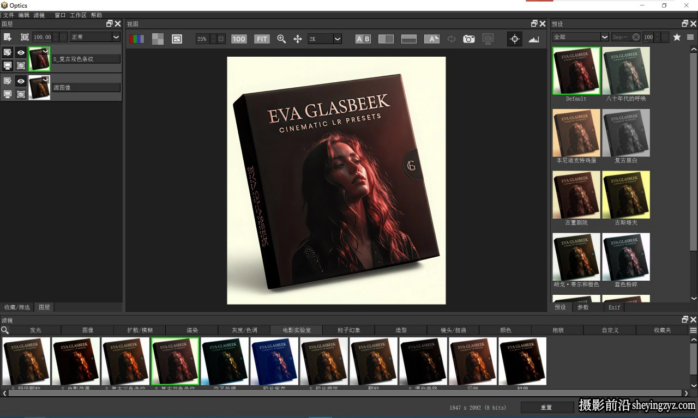Hide the 源图像 layer
Screen dimensions: 698x418
point(21,81)
